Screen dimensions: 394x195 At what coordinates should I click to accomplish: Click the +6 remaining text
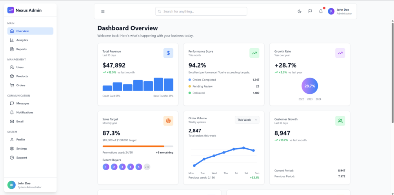click(x=165, y=153)
